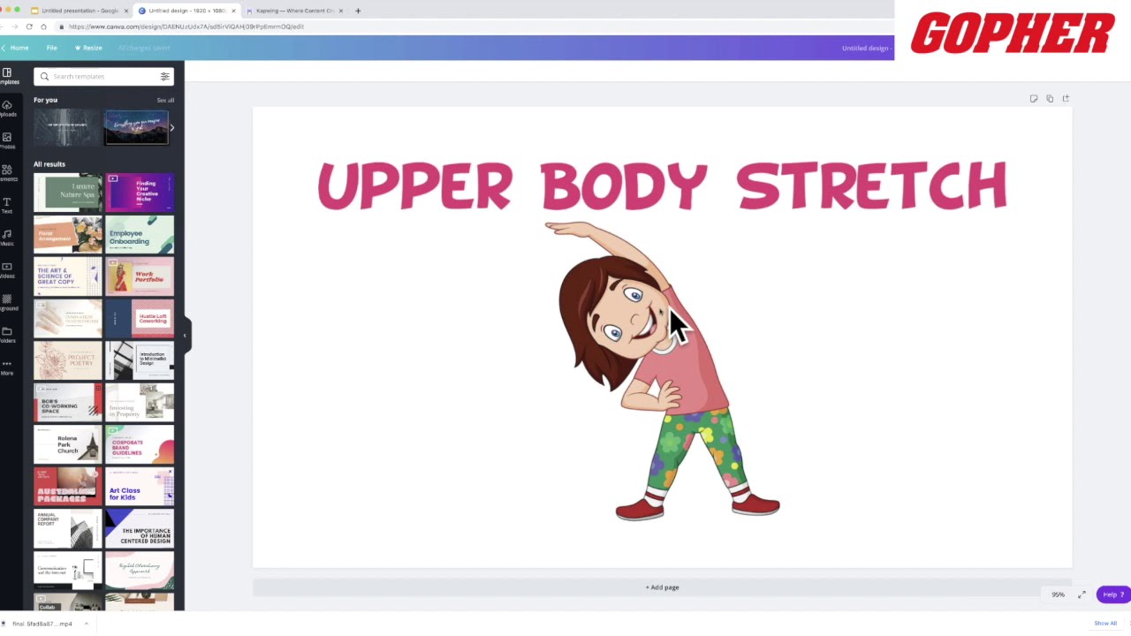Click the Untitled design title field
Viewport: 1131px width, 636px height.
(x=865, y=48)
